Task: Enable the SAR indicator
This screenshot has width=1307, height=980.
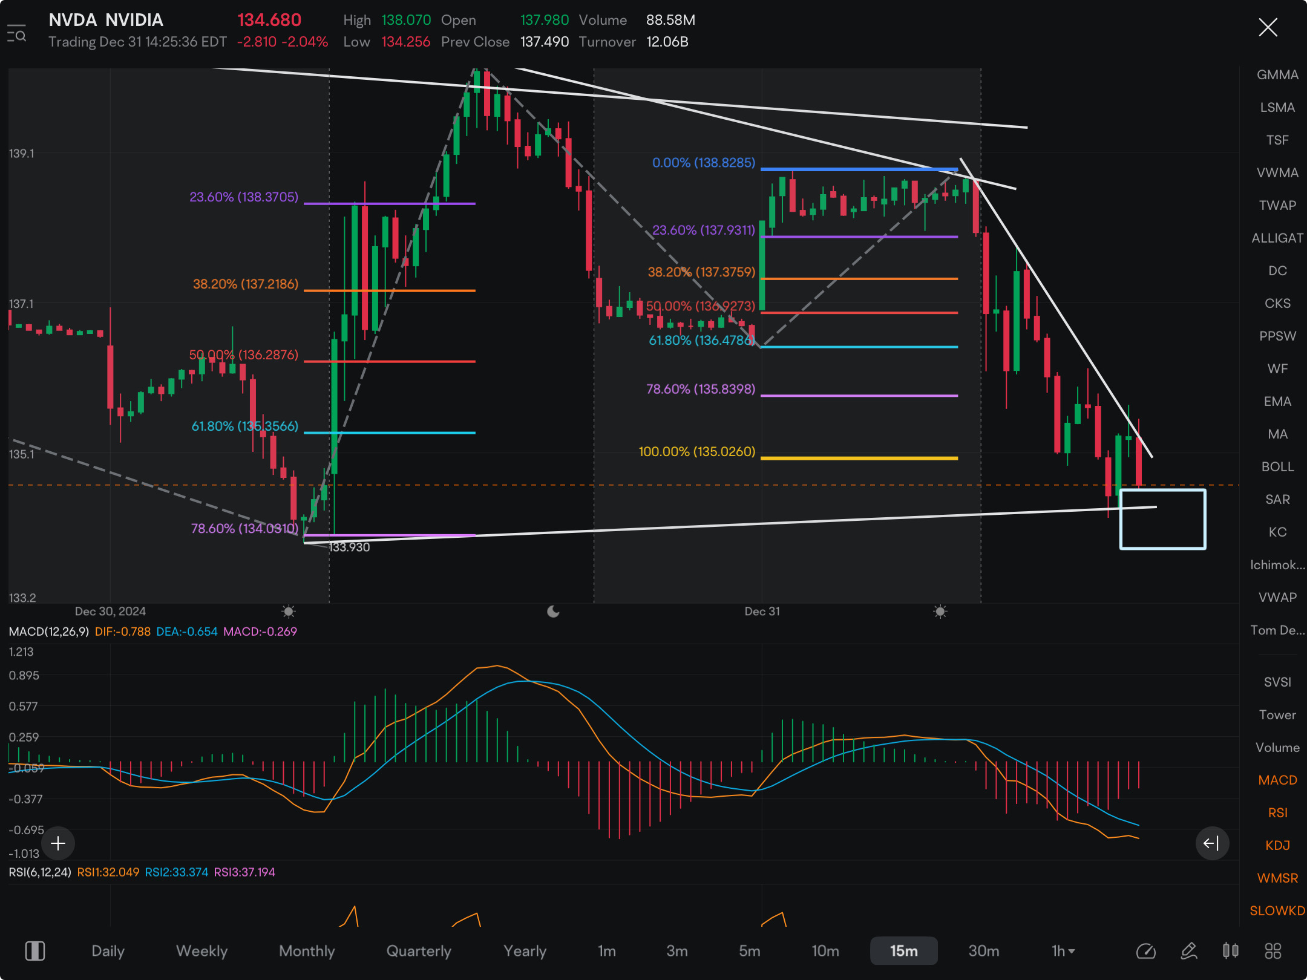Action: (x=1277, y=499)
